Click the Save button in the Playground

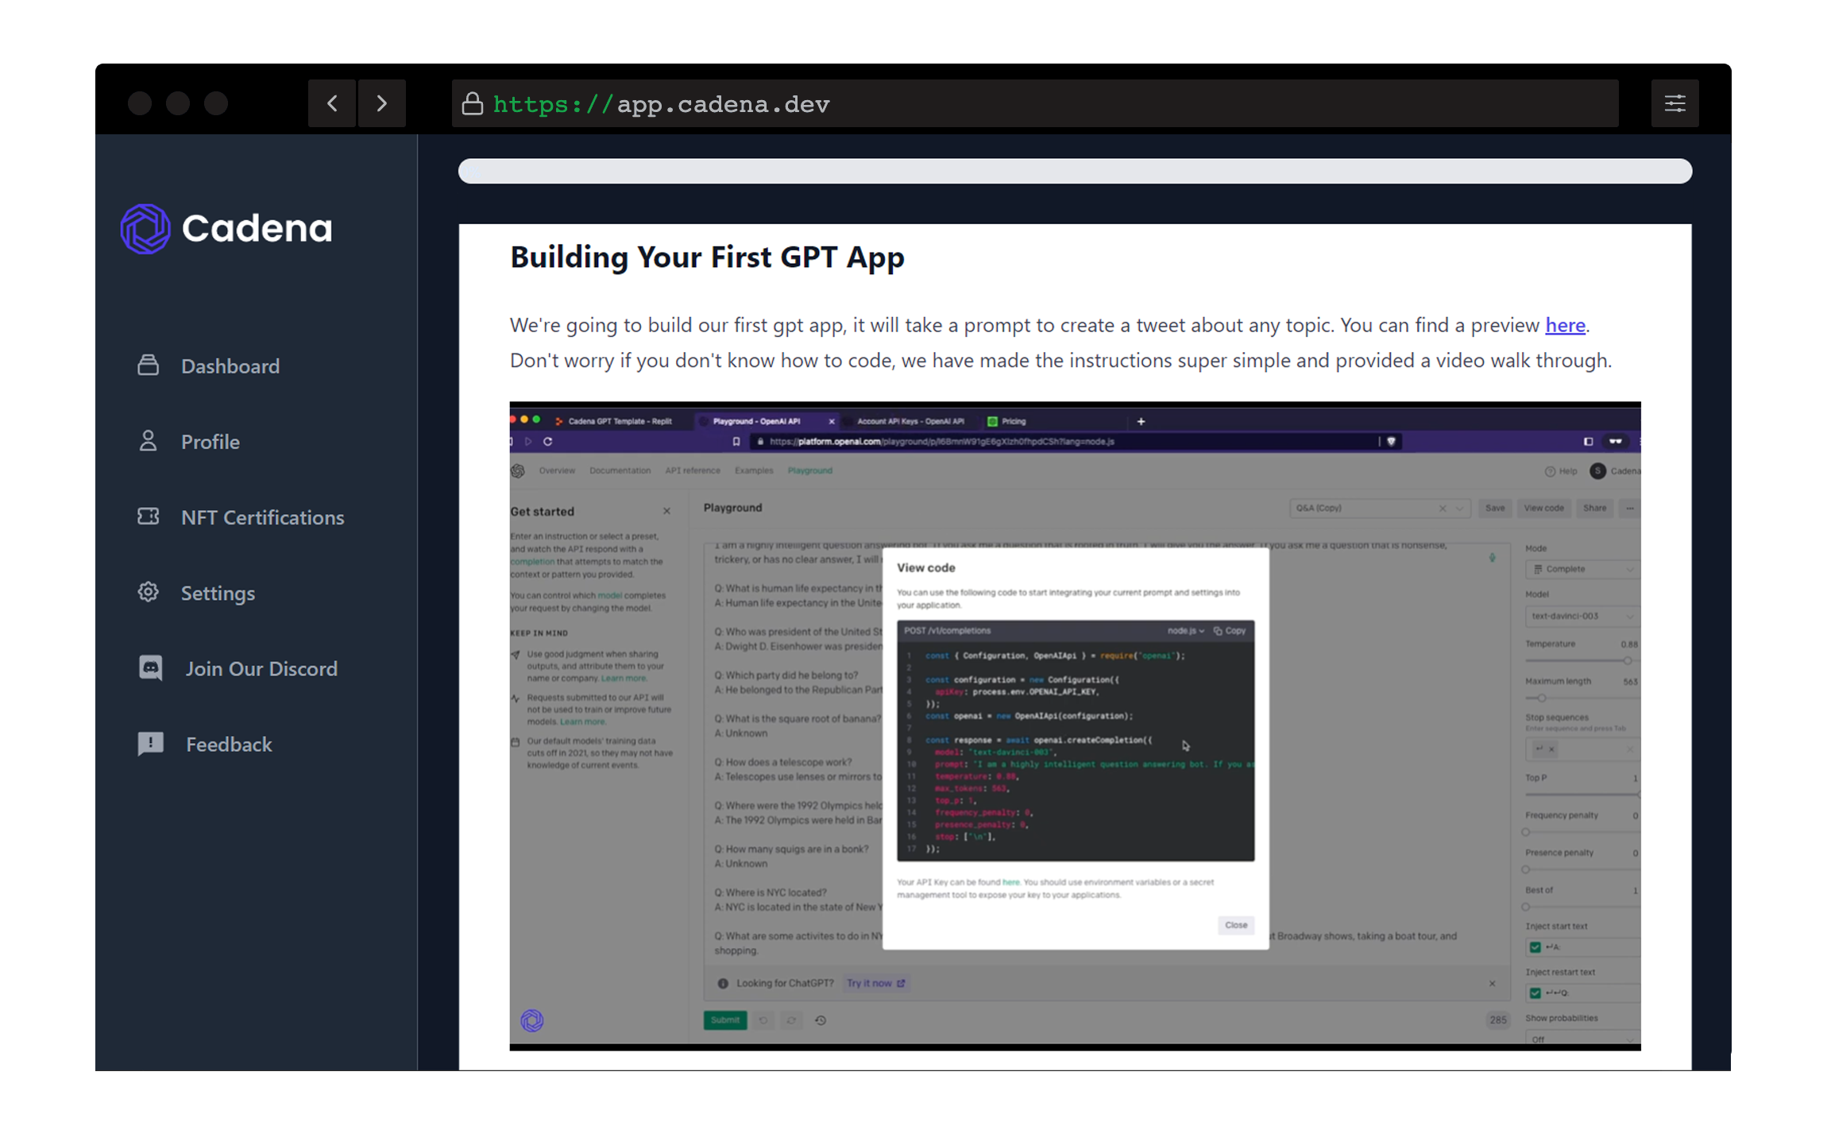point(1495,509)
